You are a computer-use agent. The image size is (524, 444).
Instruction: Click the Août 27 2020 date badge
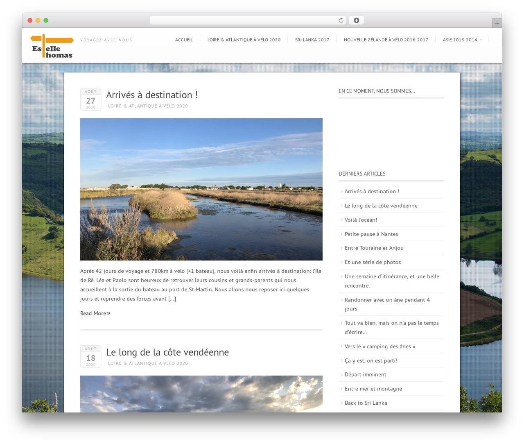(90, 99)
